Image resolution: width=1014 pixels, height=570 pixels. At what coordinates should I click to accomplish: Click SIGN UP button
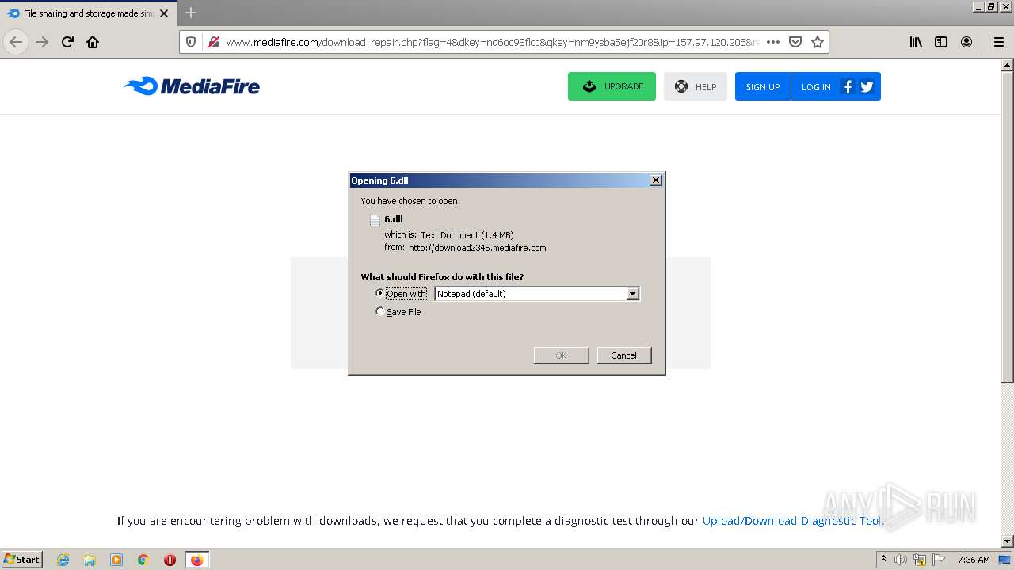coord(763,86)
